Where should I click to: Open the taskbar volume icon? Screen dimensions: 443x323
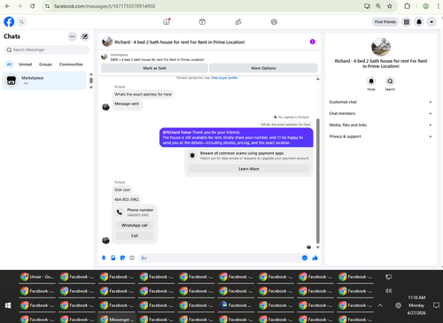coord(388,291)
